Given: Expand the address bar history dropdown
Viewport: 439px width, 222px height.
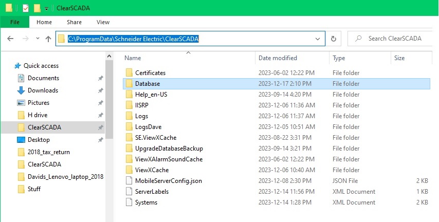Looking at the screenshot, I should 318,39.
